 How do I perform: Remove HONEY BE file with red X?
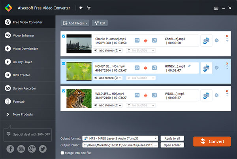(227, 64)
